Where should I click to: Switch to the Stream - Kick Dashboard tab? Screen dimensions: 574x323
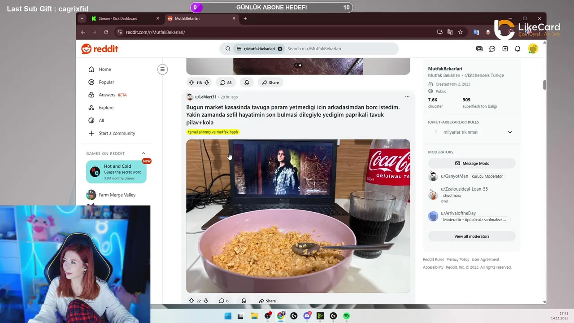coord(118,18)
